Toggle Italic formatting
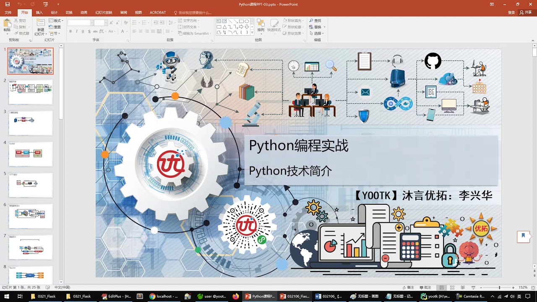Image resolution: width=537 pixels, height=302 pixels. 77,31
